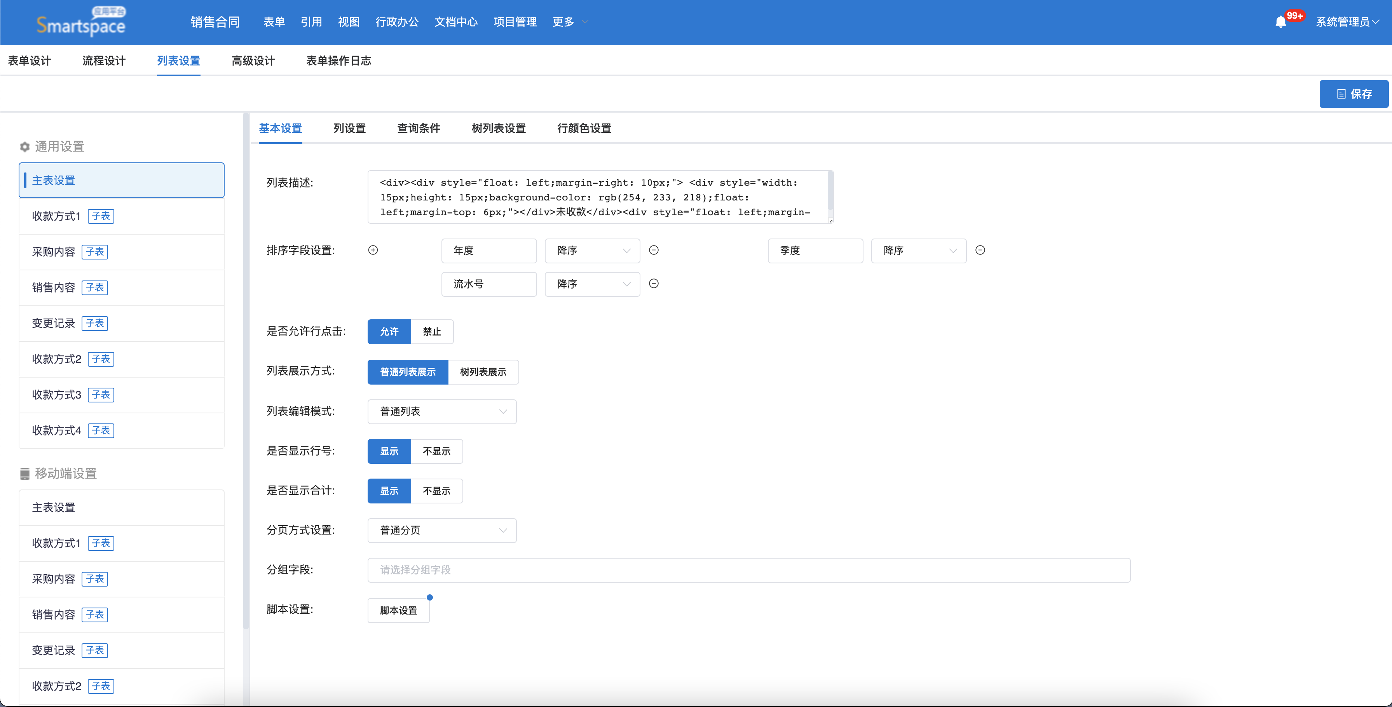Image resolution: width=1392 pixels, height=707 pixels.
Task: Remove the 流水号 sort field row
Action: coord(653,284)
